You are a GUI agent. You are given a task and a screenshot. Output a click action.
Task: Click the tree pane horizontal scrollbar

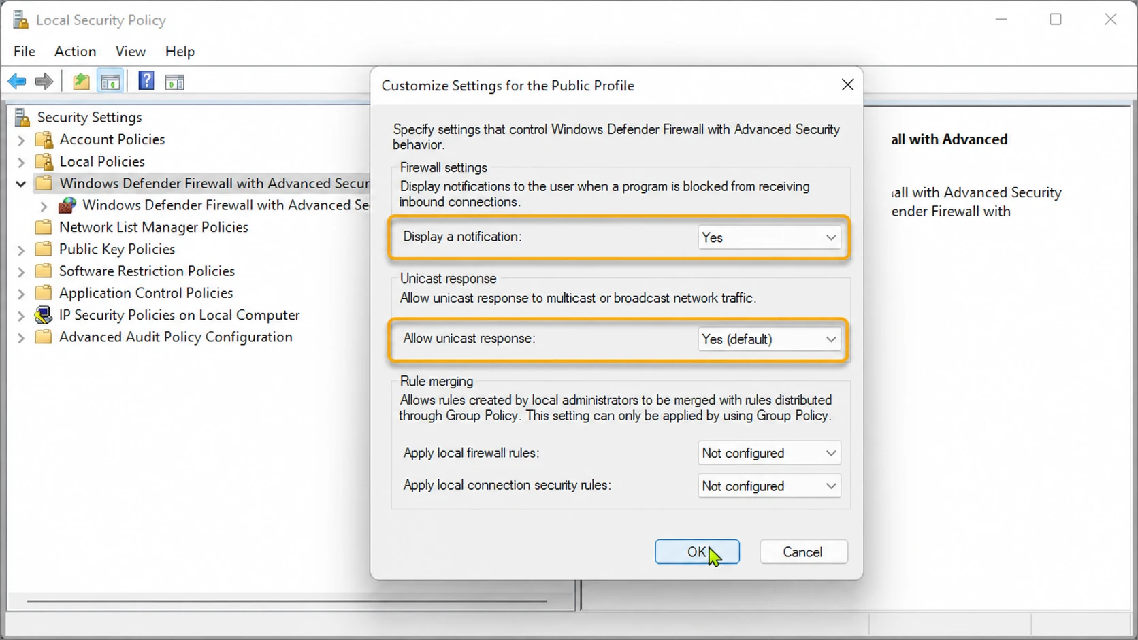click(287, 601)
